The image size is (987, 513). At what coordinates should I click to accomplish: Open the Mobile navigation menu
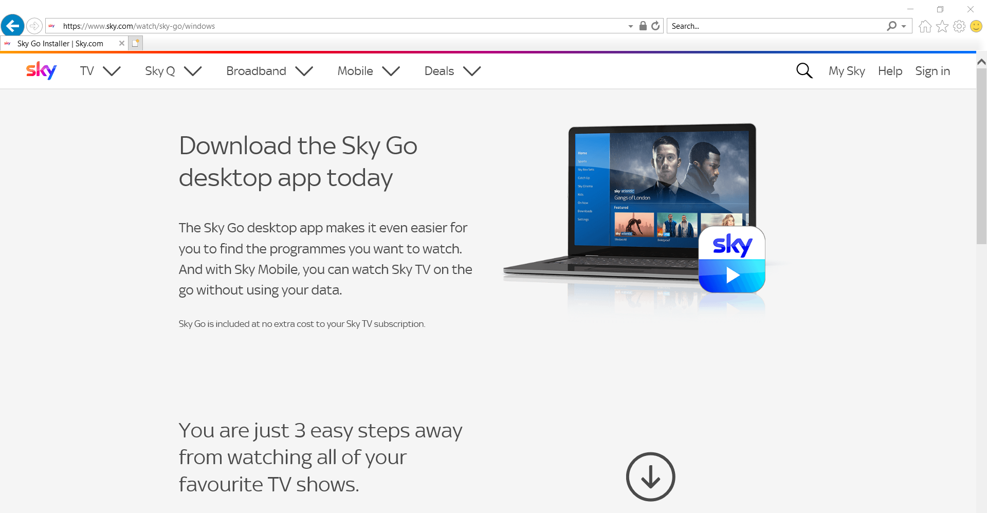(369, 71)
